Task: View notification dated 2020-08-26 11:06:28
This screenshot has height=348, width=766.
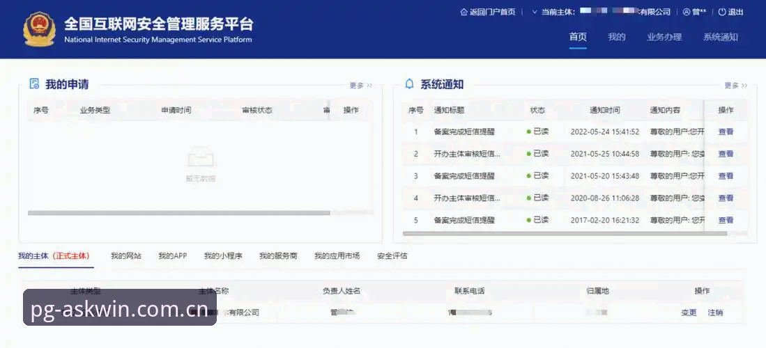Action: point(726,198)
